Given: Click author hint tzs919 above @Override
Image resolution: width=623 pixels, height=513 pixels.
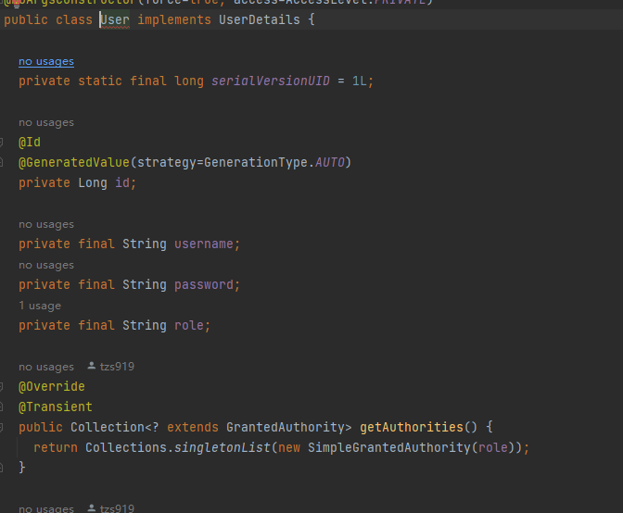Looking at the screenshot, I should [x=117, y=367].
